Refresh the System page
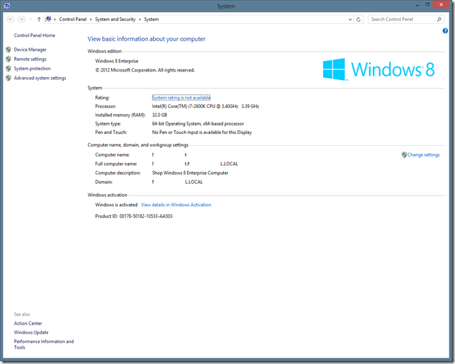 tap(358, 20)
